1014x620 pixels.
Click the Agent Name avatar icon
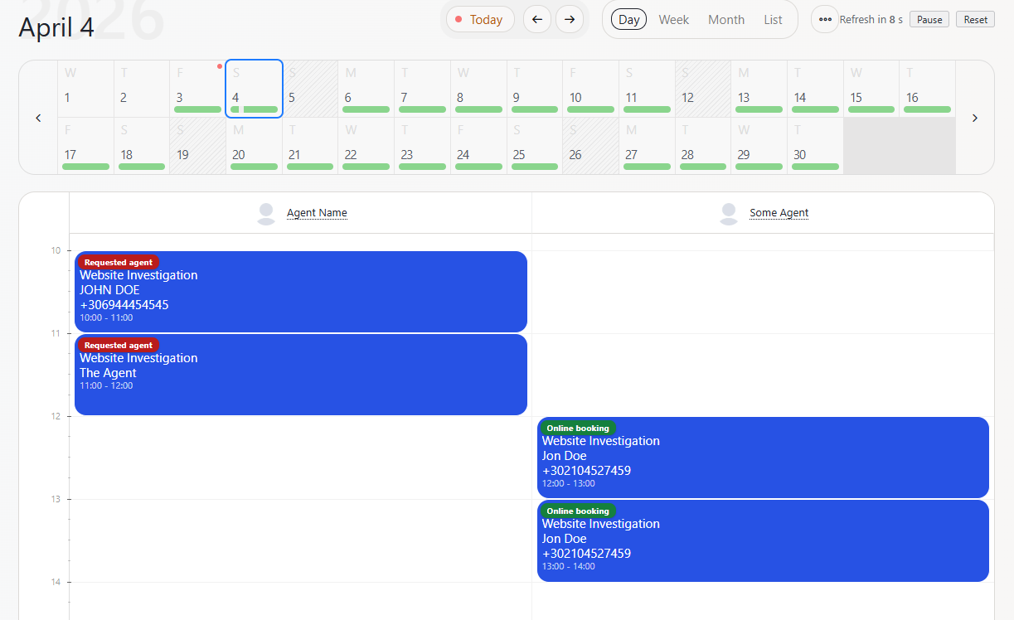click(x=266, y=214)
